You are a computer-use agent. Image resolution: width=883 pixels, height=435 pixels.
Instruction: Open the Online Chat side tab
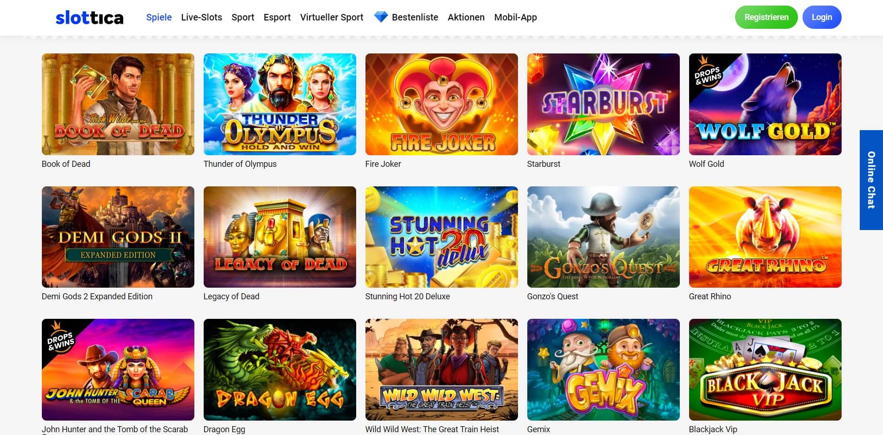(x=871, y=180)
